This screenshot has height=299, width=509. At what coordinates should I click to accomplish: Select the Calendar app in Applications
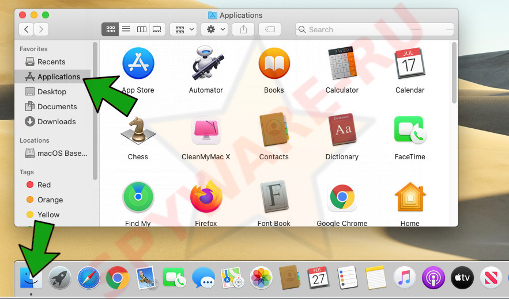pyautogui.click(x=410, y=63)
